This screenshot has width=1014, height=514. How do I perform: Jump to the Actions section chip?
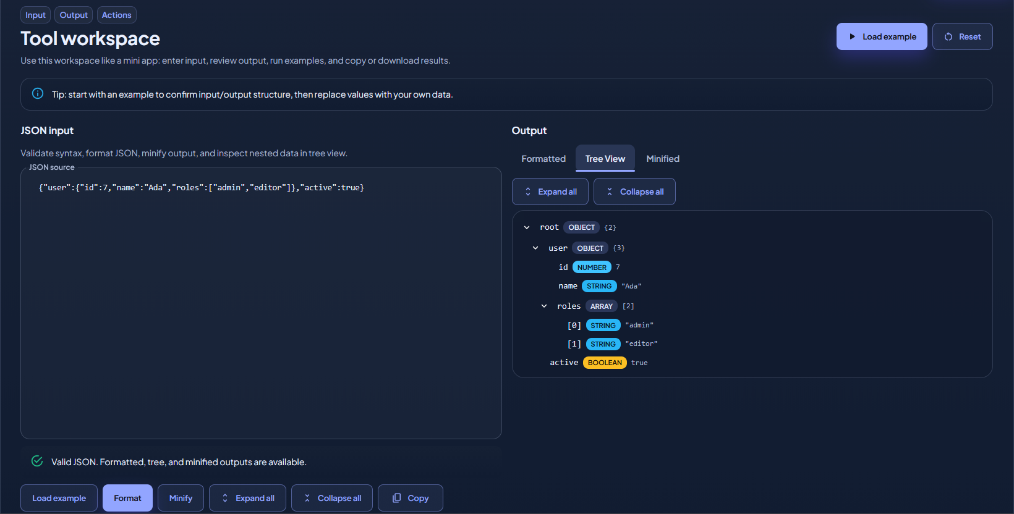click(x=117, y=15)
